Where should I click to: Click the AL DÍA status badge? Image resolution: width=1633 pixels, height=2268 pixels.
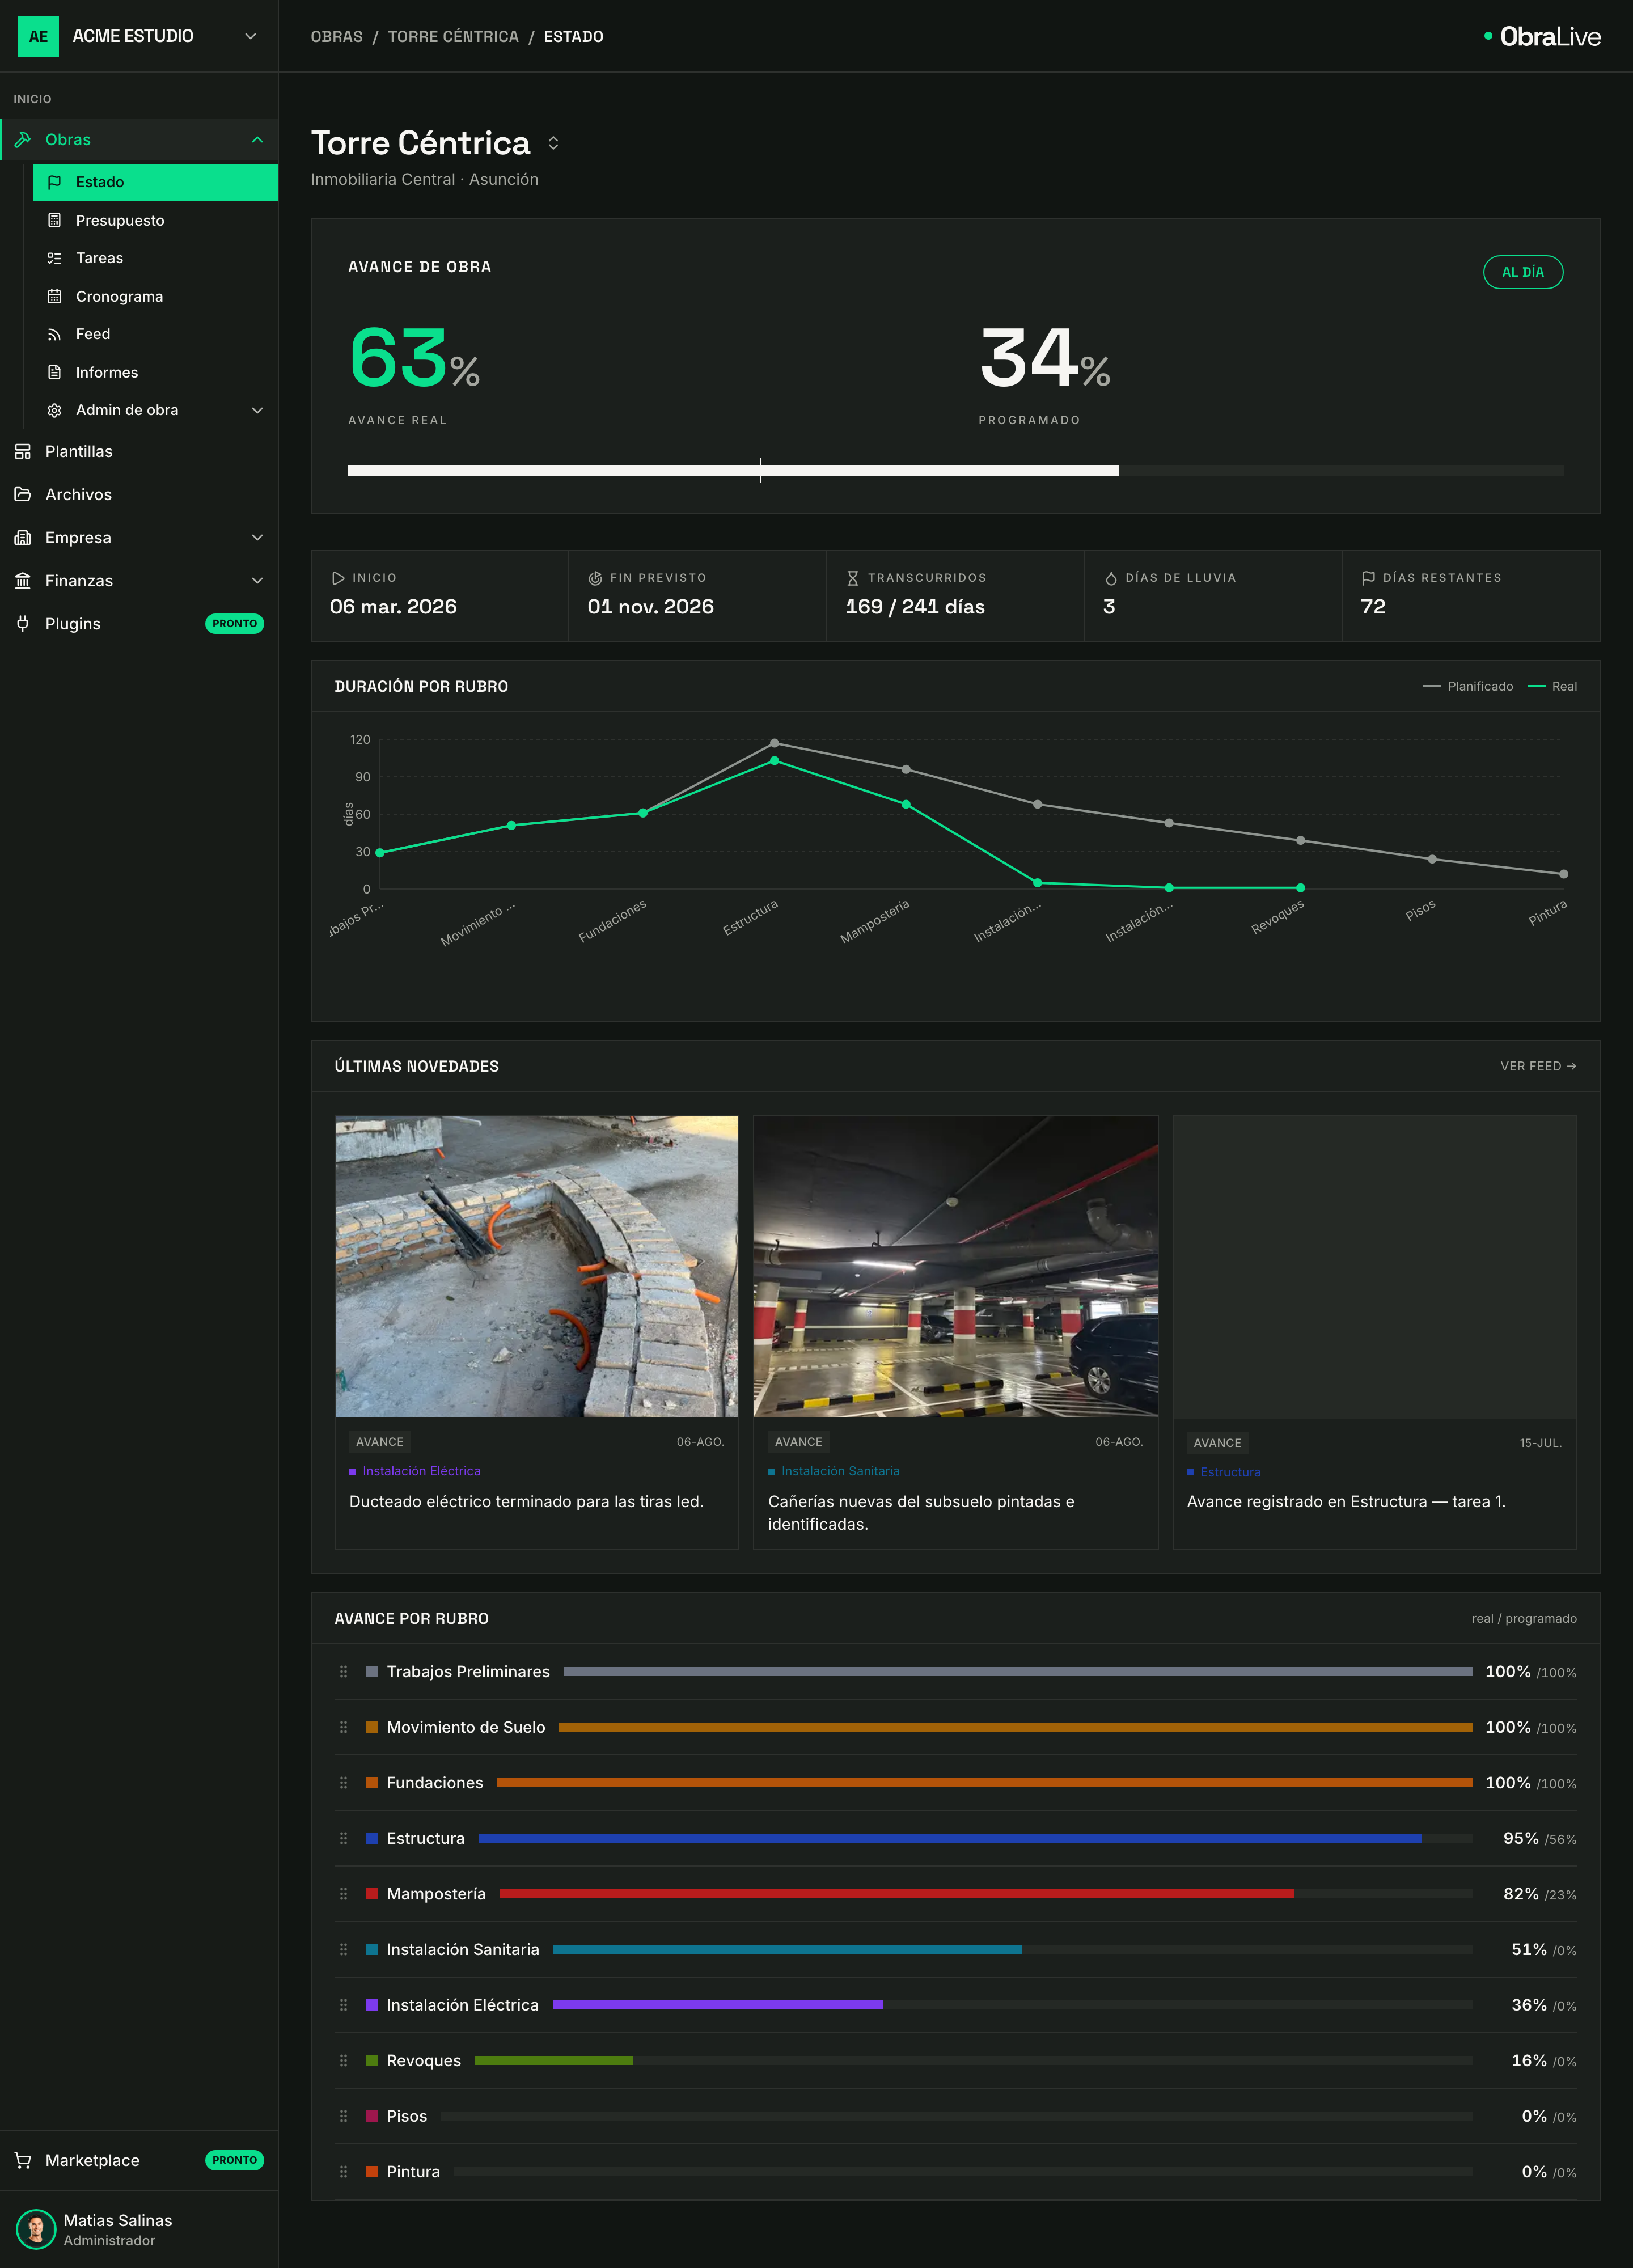click(x=1522, y=272)
